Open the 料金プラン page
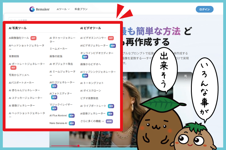The height and width of the screenshot is (150, 226). click(x=81, y=9)
